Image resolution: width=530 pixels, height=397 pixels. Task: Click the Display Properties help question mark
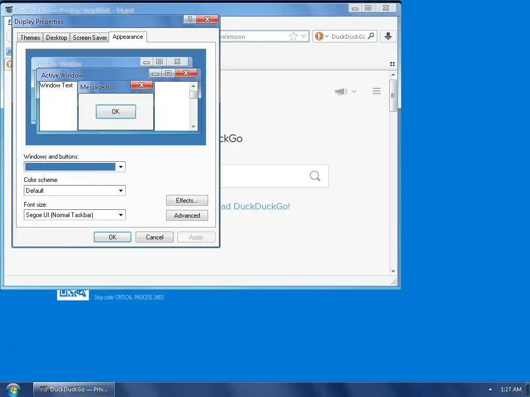(190, 19)
